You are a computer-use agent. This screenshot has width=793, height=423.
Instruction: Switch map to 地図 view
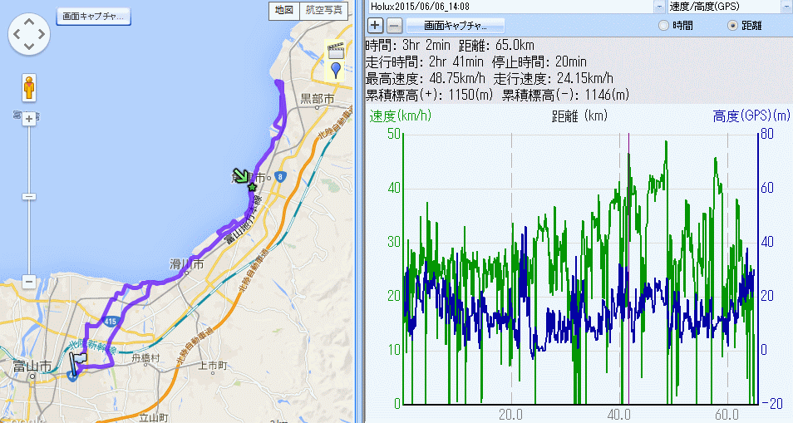(283, 10)
